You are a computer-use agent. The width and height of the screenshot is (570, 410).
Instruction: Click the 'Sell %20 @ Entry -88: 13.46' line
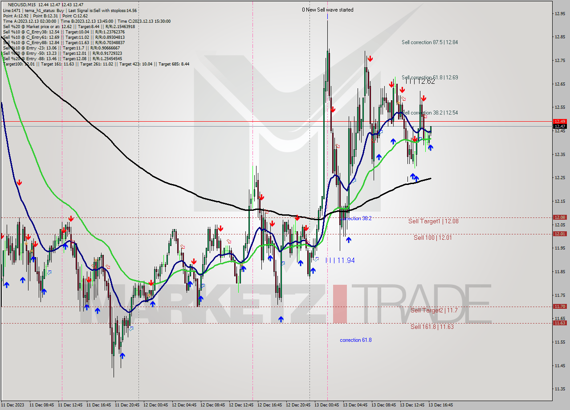(62, 58)
